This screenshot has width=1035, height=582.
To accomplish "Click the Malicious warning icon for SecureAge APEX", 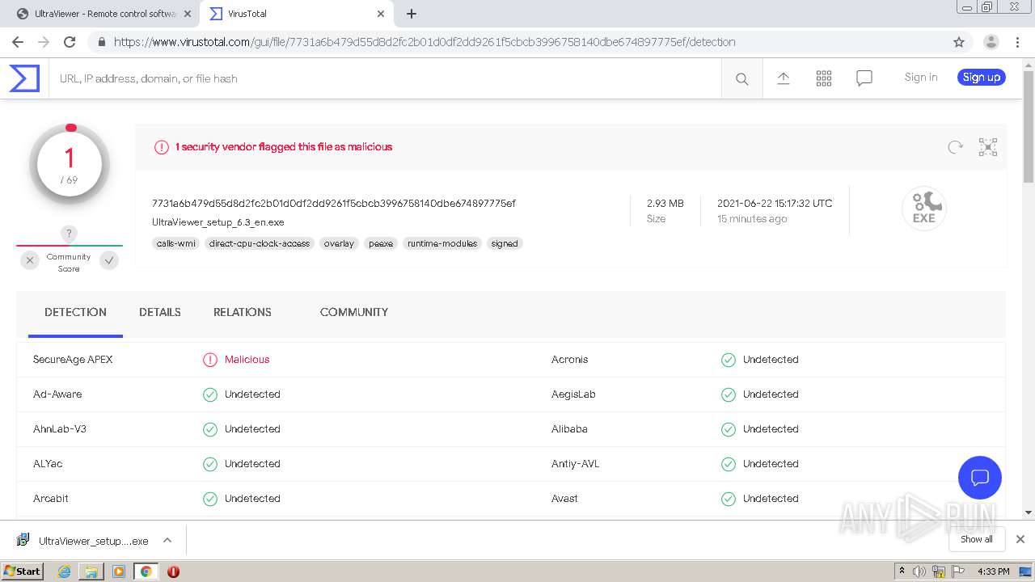I will [x=210, y=360].
